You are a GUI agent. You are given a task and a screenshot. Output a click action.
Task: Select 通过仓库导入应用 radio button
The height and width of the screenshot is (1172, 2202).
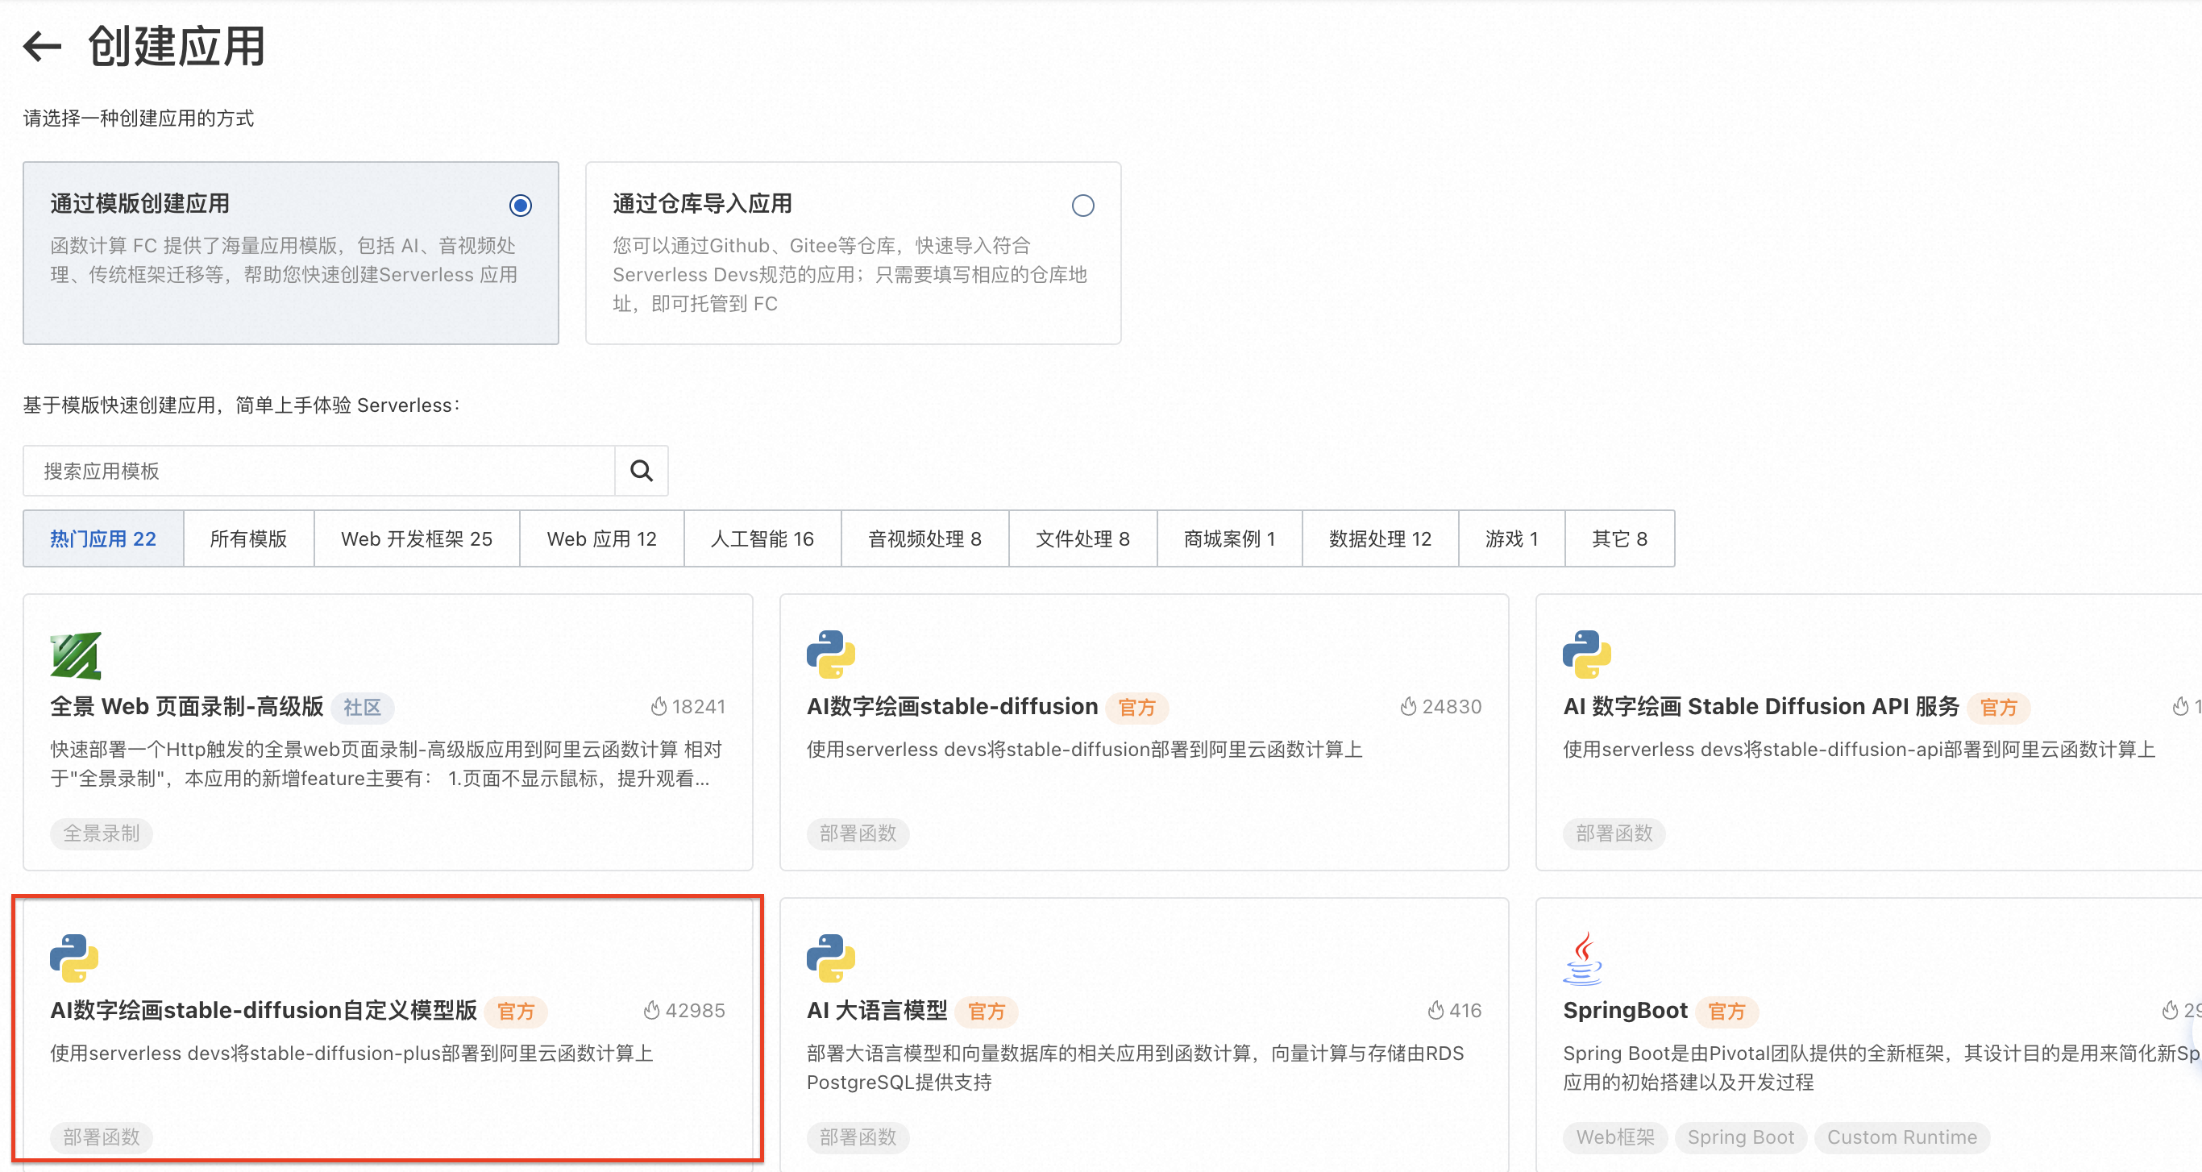[x=1083, y=206]
